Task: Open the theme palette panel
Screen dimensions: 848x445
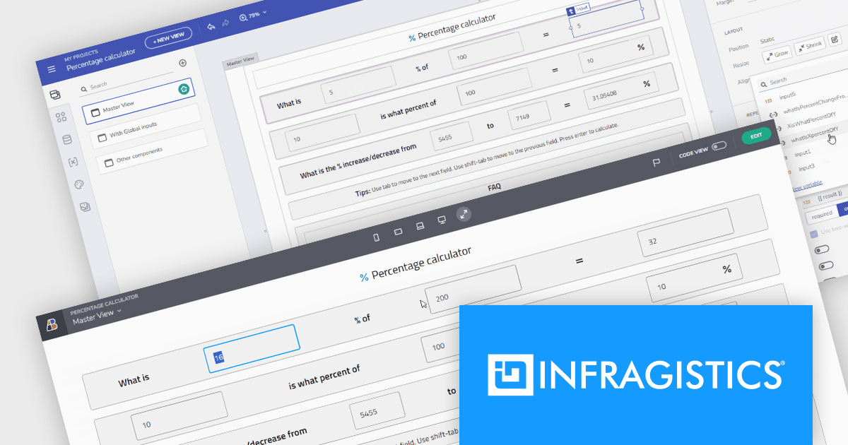Action: click(79, 184)
